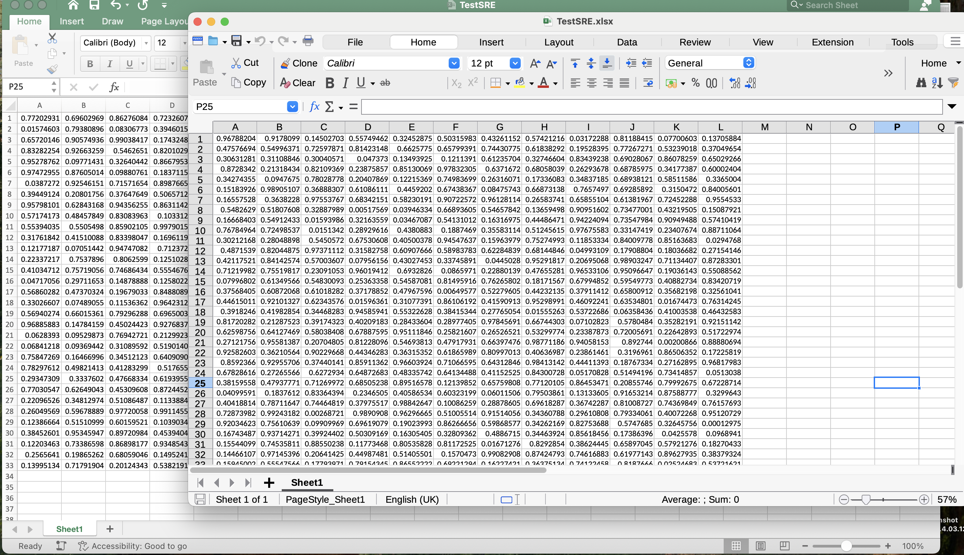Click the Wrap Text icon
Screen dimensions: 964x555
tap(648, 83)
